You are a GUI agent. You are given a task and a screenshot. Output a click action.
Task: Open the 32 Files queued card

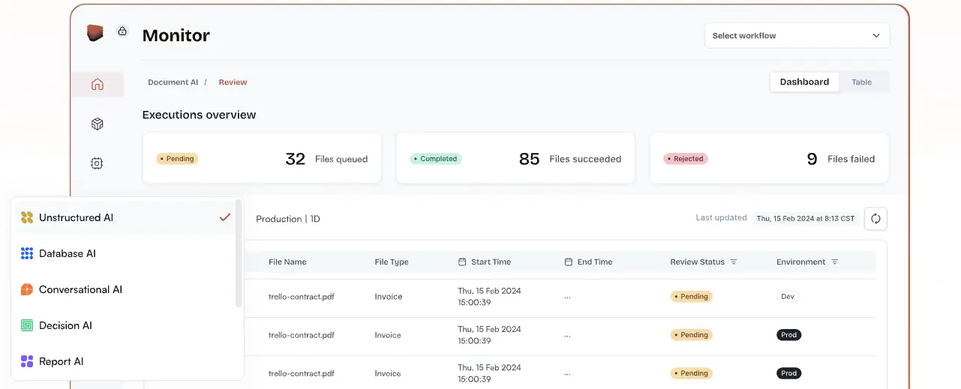pyautogui.click(x=262, y=159)
